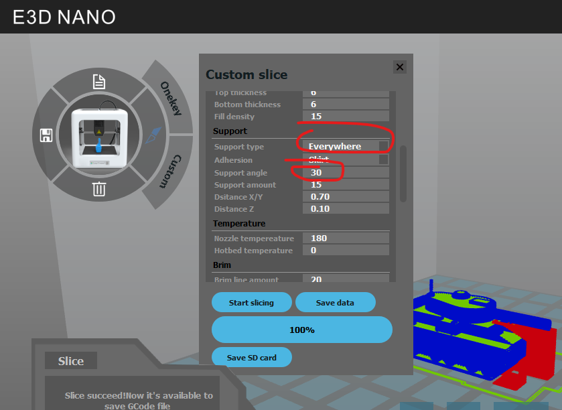The width and height of the screenshot is (562, 410).
Task: Click the 3D printer image in wheel center
Action: tap(99, 137)
